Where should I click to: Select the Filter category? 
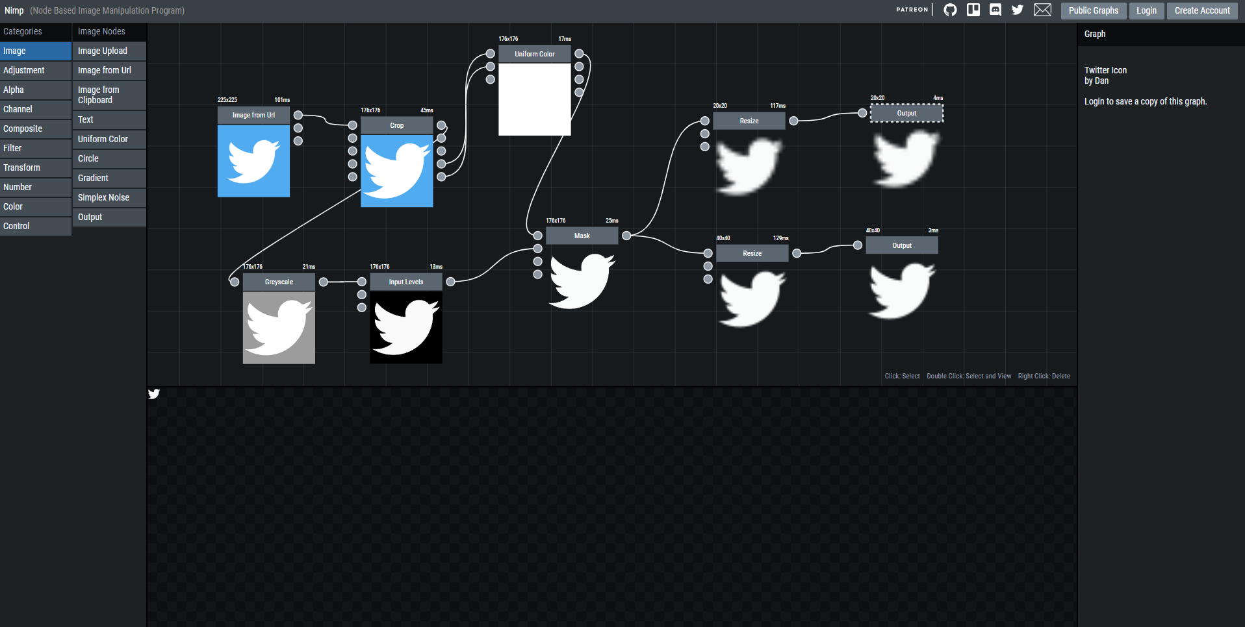click(36, 148)
